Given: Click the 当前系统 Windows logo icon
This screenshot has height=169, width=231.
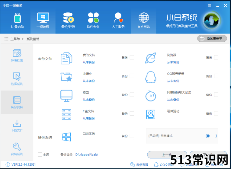Looking at the screenshot, I should pos(66,137).
